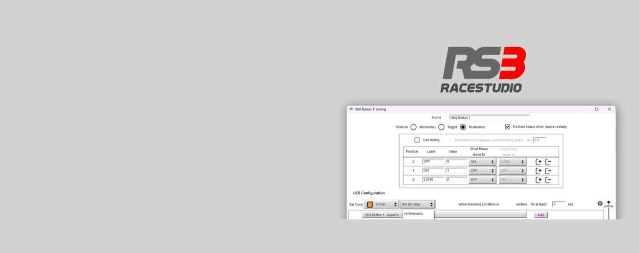This screenshot has height=253, width=639.
Task: Add a row after position 2
Action: point(539,180)
